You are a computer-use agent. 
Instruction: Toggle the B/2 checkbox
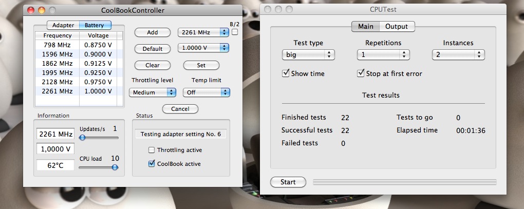point(235,32)
